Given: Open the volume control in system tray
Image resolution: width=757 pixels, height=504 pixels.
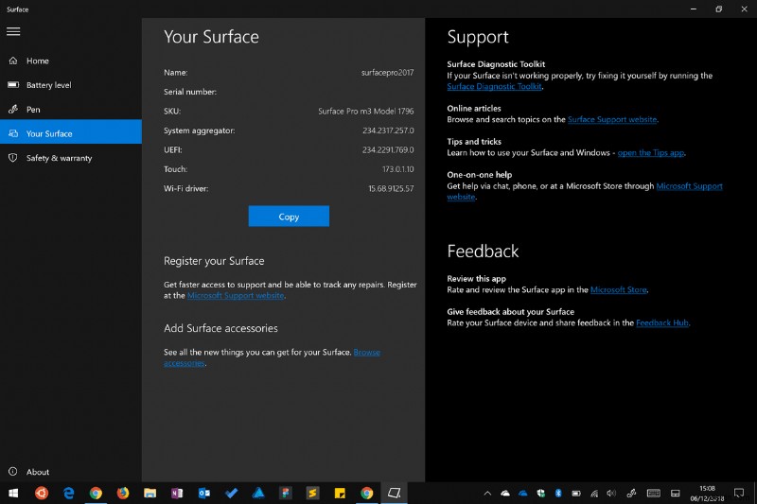Looking at the screenshot, I should click(x=611, y=494).
